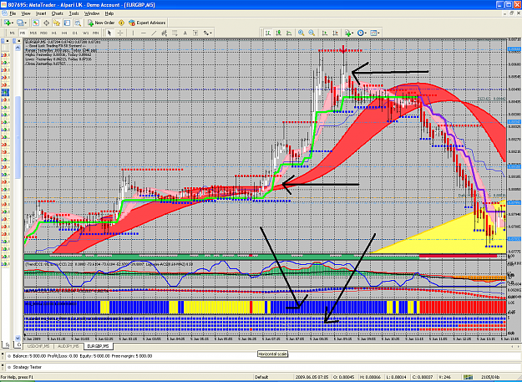This screenshot has width=522, height=382.
Task: Select the Vertical Line tool
Action: pyautogui.click(x=133, y=33)
